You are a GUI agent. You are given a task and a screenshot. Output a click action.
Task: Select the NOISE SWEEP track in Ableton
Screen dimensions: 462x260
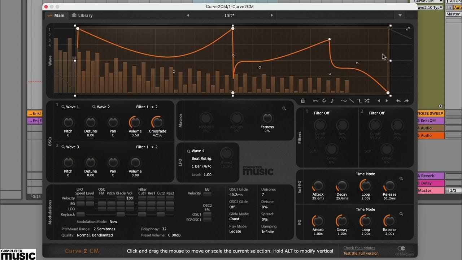[431, 113]
